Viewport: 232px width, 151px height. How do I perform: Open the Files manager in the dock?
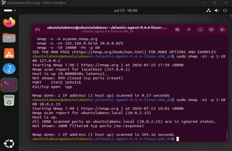coord(9,38)
